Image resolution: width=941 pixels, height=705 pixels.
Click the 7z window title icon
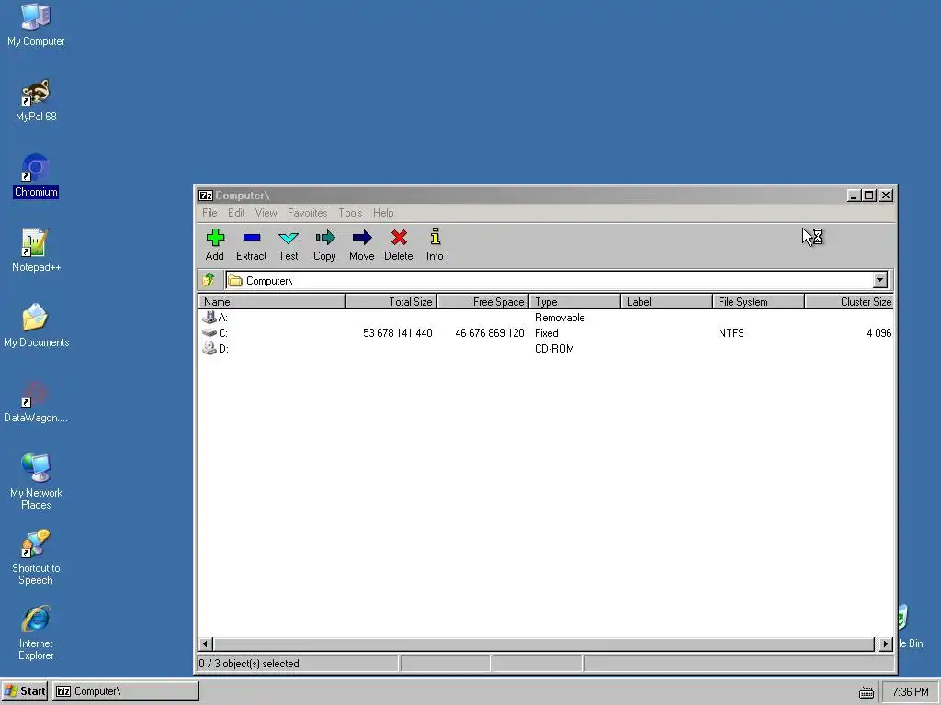[206, 196]
